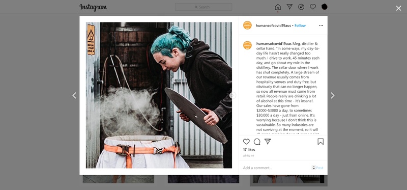Open the Instagram home feed icon
The height and width of the screenshot is (190, 407).
click(x=278, y=7)
